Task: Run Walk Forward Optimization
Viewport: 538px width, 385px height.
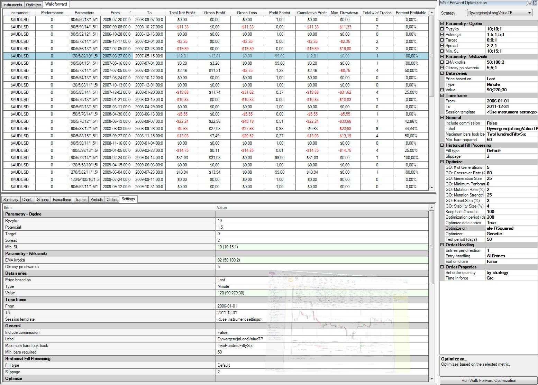Action: (x=489, y=381)
